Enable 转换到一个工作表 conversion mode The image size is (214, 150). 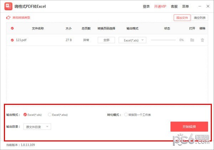[x=126, y=115]
